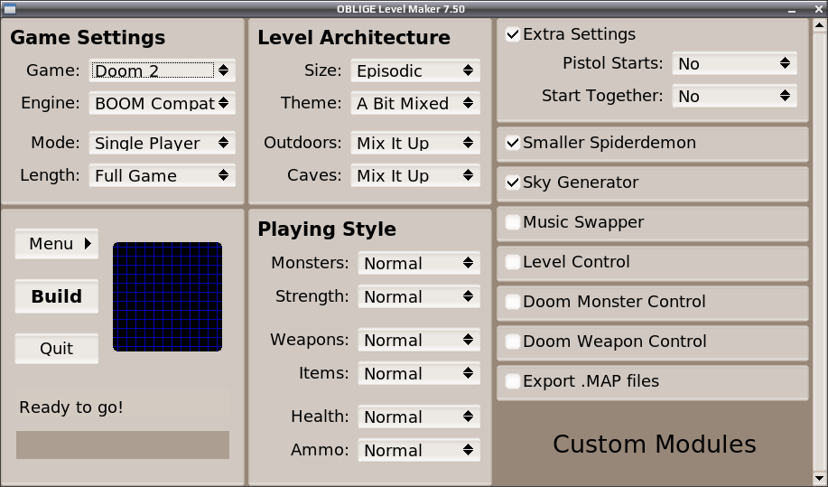This screenshot has width=828, height=487.
Task: Open the Items dropdown
Action: pos(419,373)
